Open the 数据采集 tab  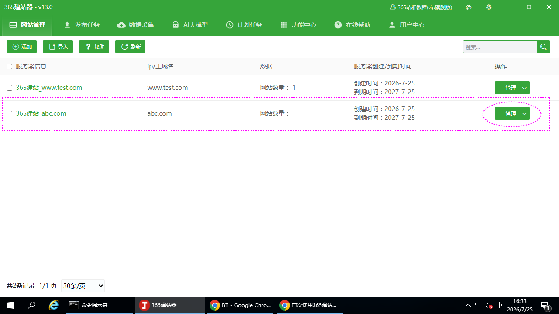pyautogui.click(x=136, y=25)
